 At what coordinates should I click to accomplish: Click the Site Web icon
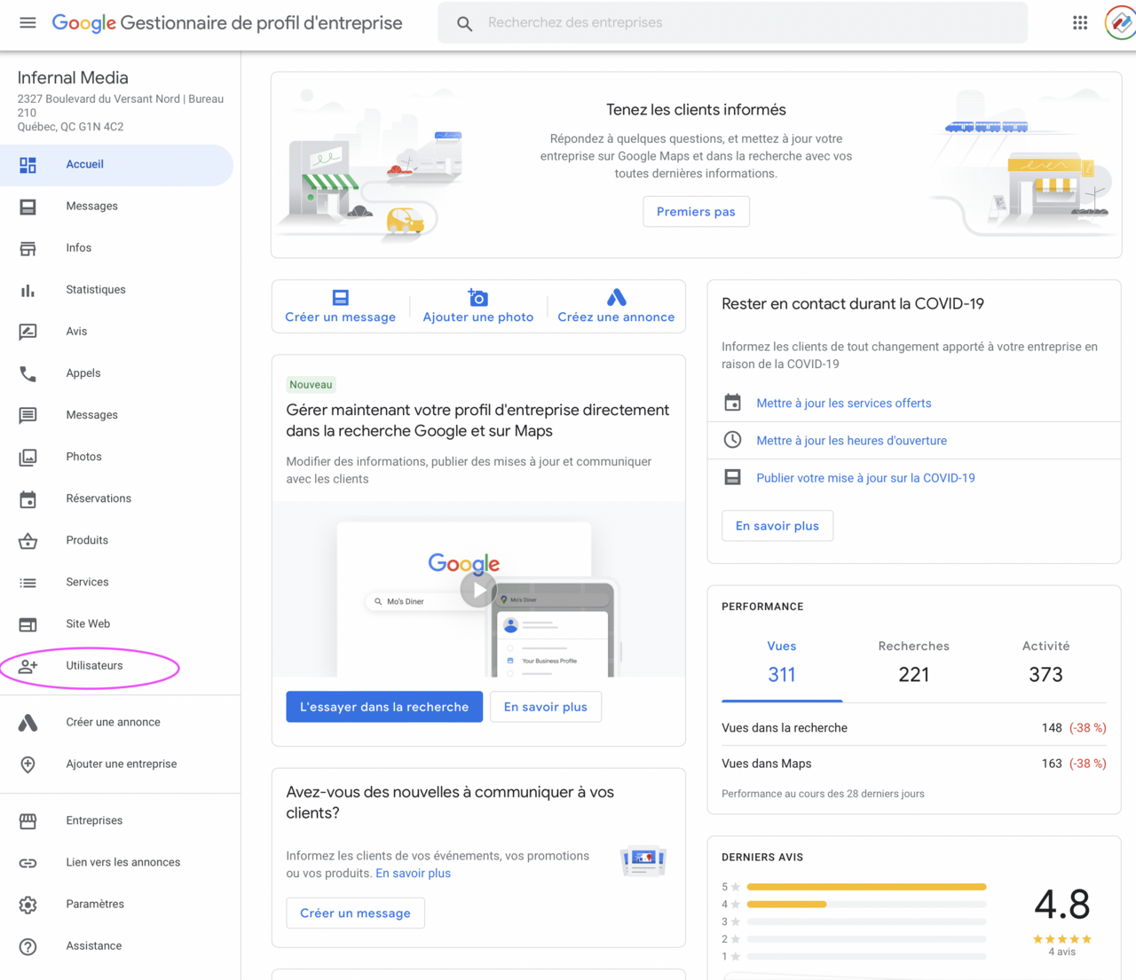(28, 624)
